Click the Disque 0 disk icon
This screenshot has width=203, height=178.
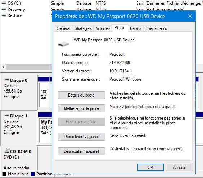click(x=7, y=80)
